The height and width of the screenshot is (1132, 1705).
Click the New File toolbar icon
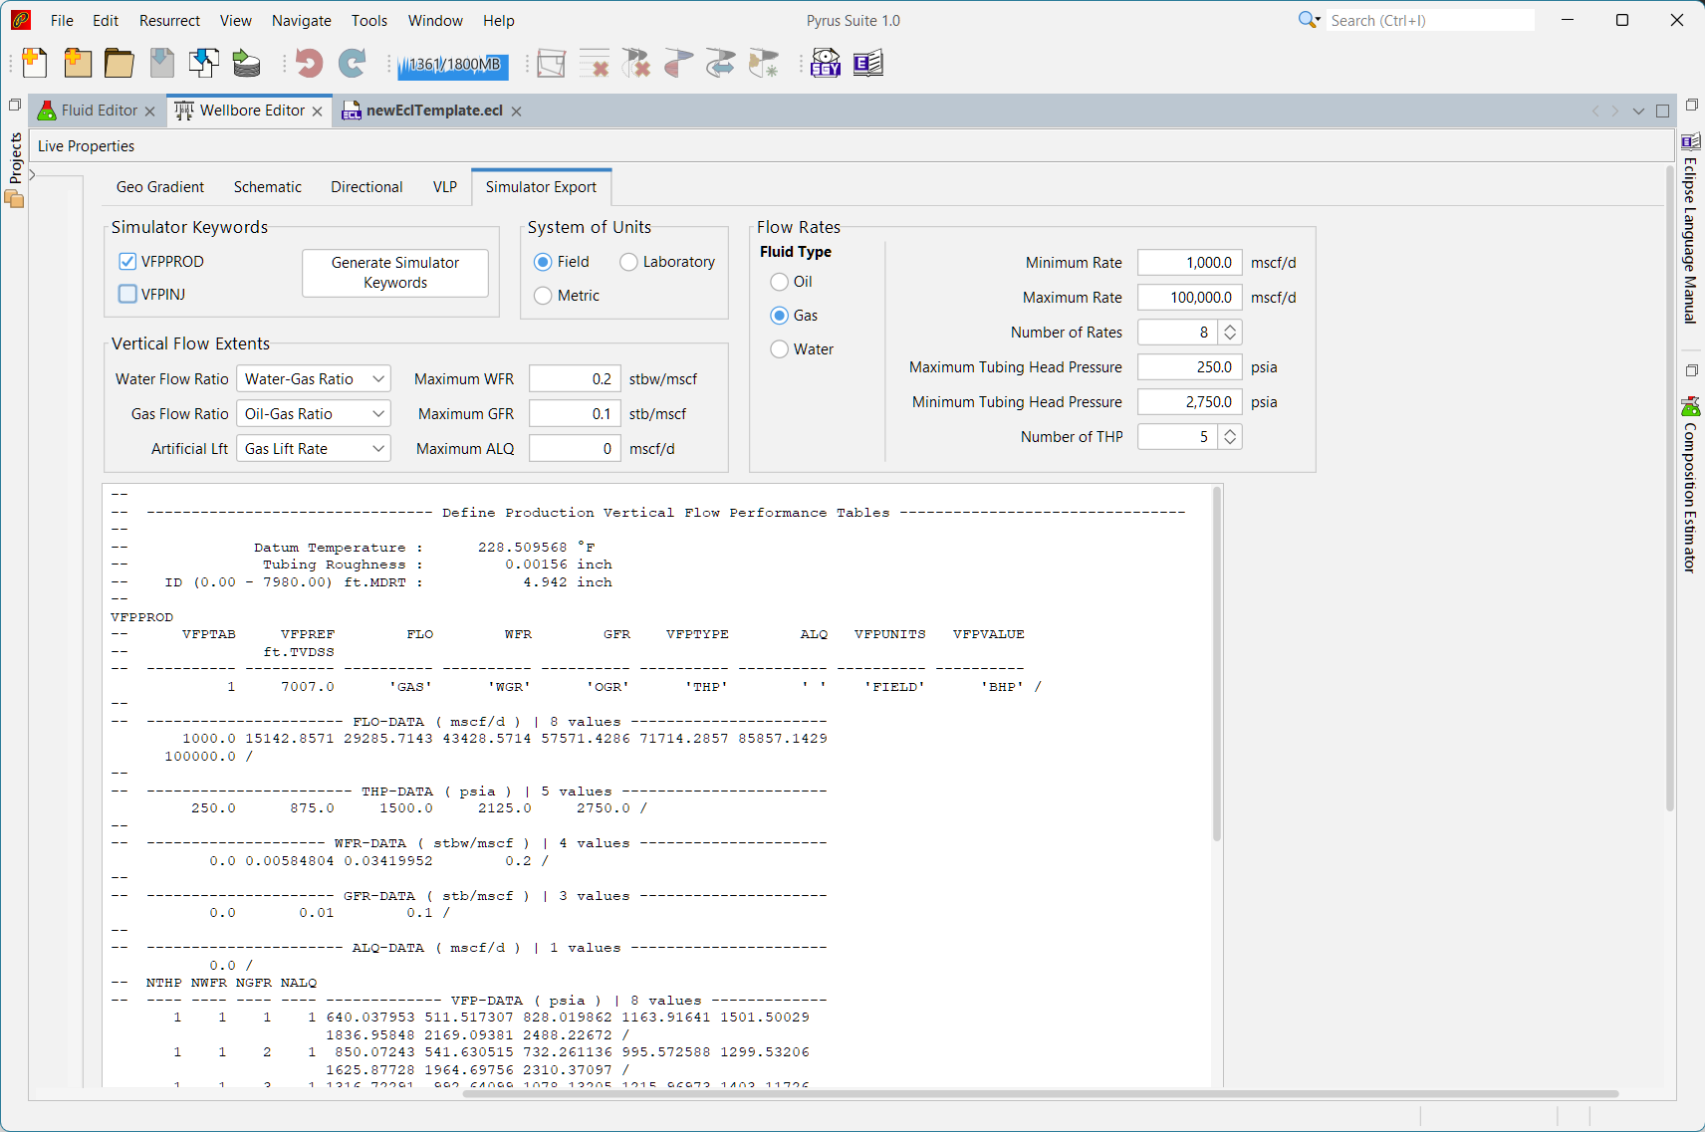(x=35, y=64)
